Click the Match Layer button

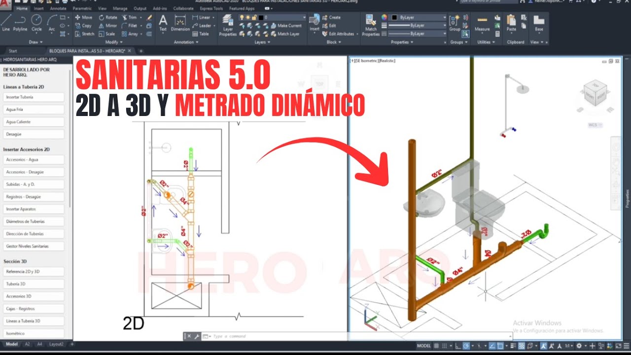pos(285,34)
